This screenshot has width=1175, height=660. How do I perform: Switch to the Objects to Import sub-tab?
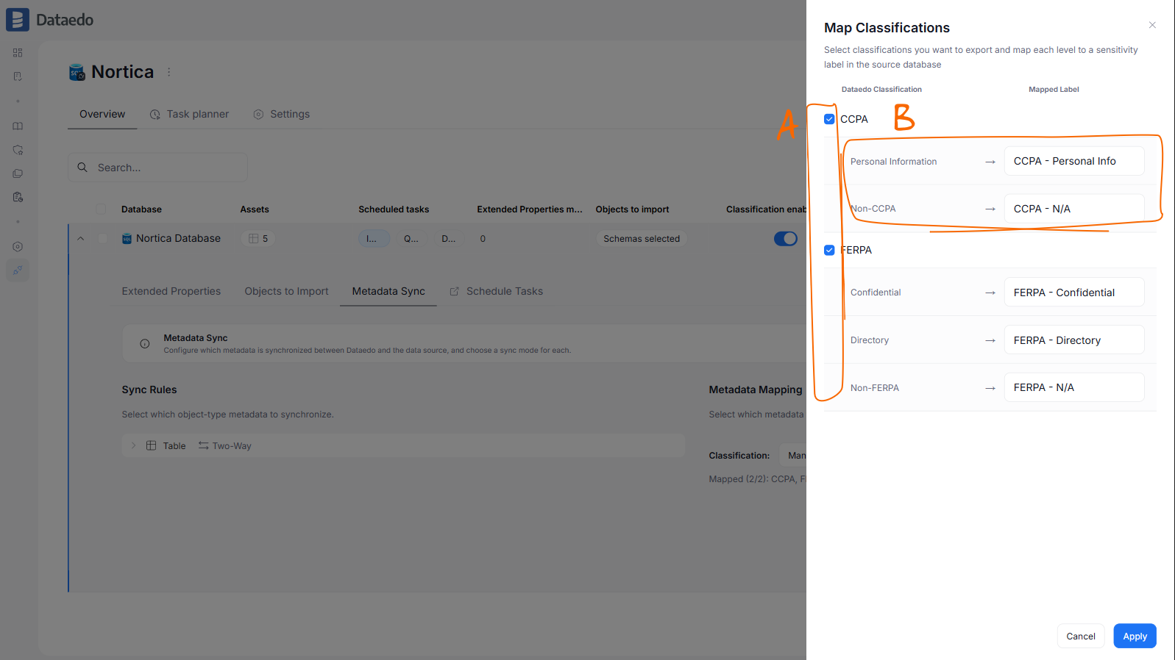click(286, 291)
